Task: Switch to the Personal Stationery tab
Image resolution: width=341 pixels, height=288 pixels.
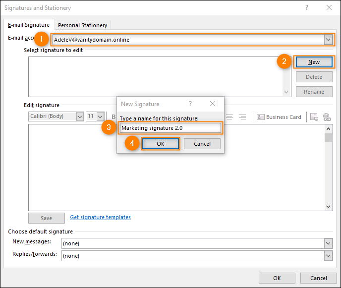Action: click(83, 25)
